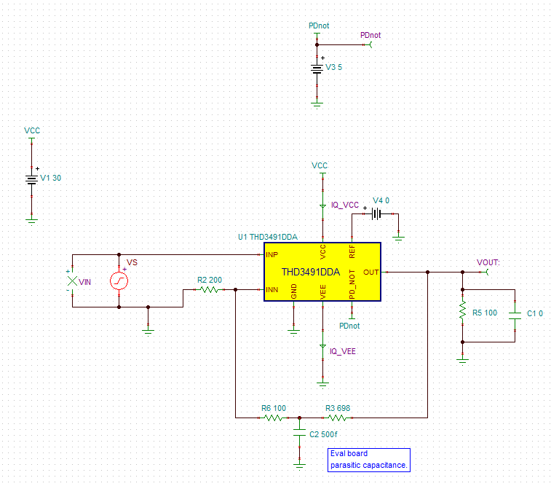Select capacitor C1 0 symbol
551x486 pixels.
pos(515,315)
